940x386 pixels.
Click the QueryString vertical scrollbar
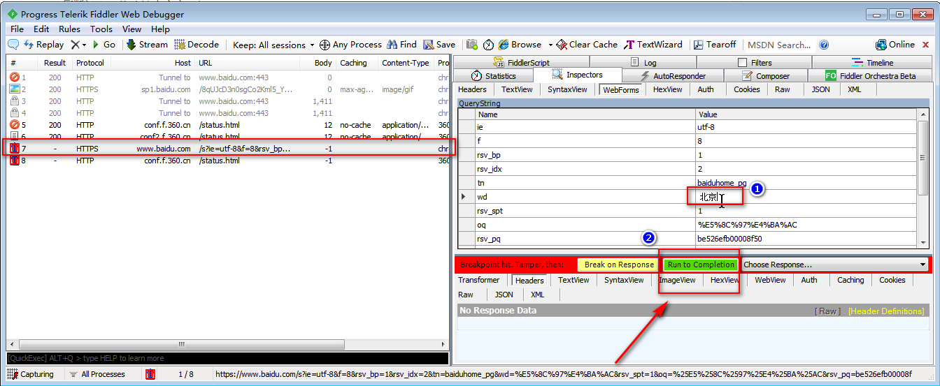click(923, 177)
